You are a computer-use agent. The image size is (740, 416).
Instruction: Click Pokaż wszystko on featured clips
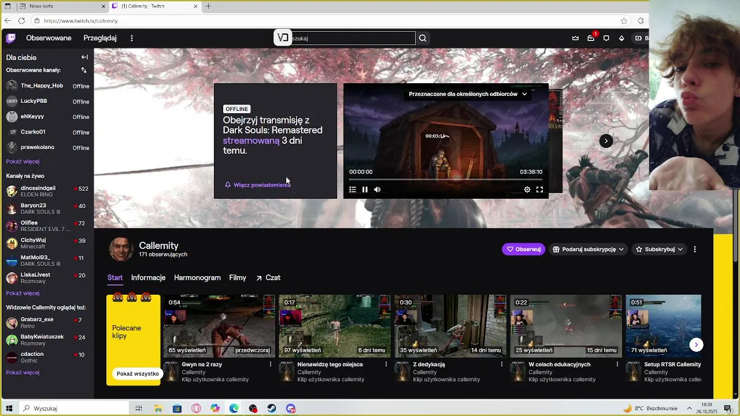(138, 374)
